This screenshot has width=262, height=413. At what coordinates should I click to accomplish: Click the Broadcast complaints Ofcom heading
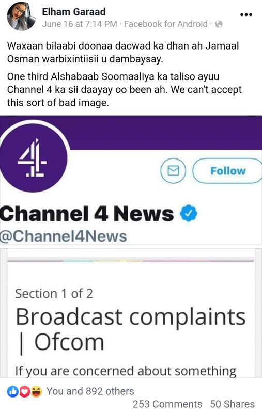click(x=130, y=329)
